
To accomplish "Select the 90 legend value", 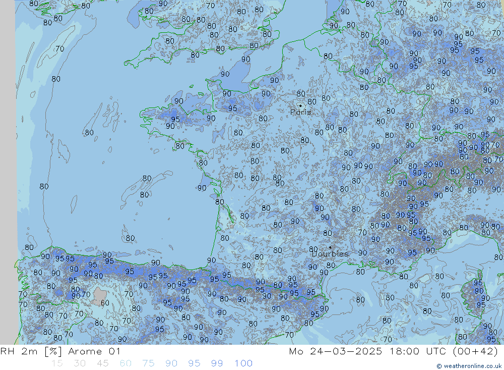I will pos(171,363).
